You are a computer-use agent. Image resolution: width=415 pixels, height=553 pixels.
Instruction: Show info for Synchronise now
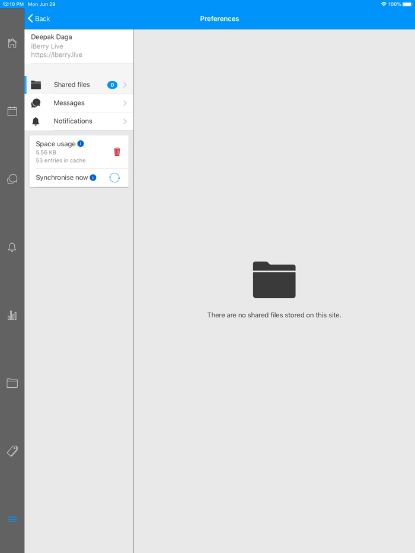(93, 178)
